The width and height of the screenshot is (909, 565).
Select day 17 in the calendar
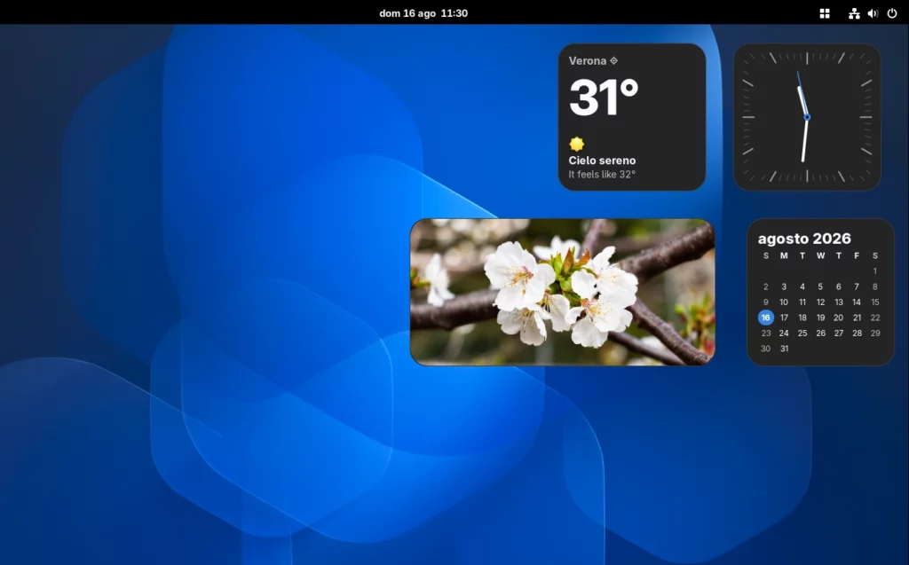click(x=784, y=318)
